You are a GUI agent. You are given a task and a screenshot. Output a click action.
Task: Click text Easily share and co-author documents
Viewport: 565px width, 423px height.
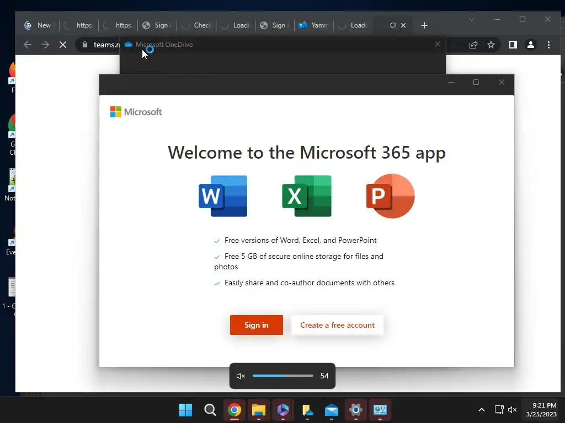pos(309,283)
